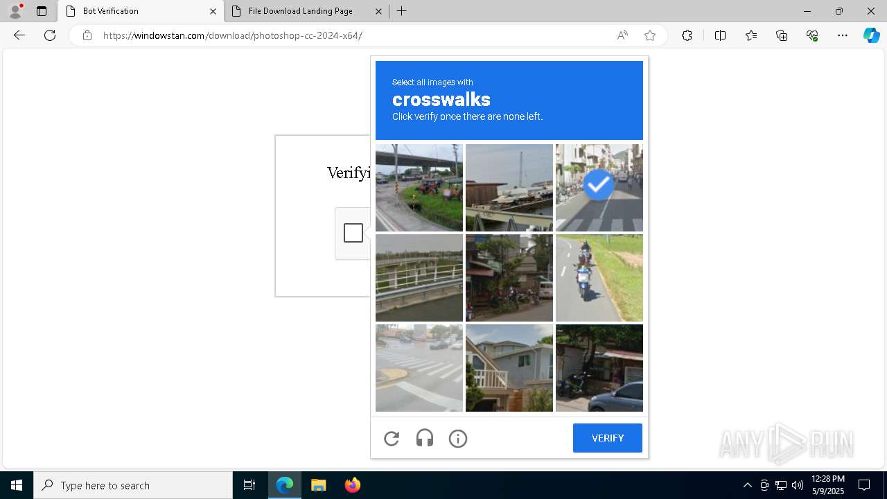
Task: Toggle Split screen icon
Action: [720, 35]
